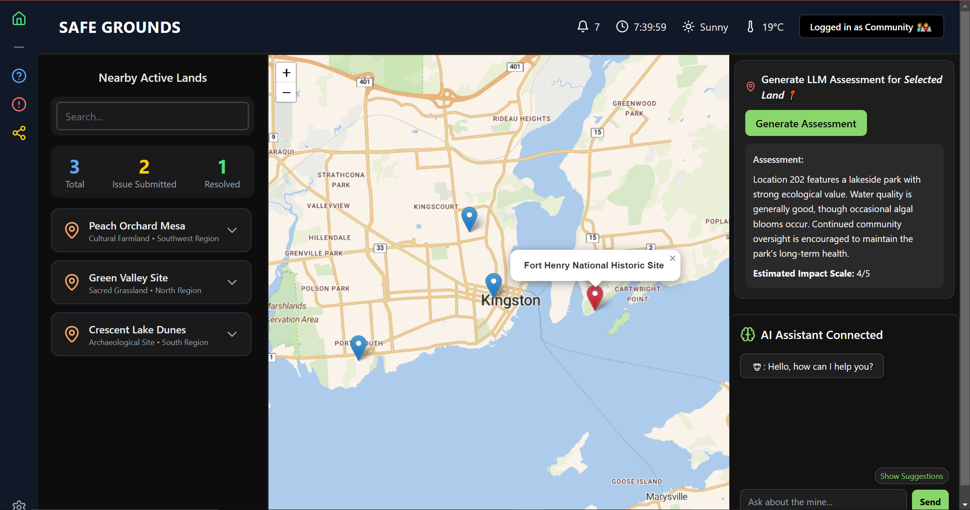Open the yellow share network icon

[19, 133]
